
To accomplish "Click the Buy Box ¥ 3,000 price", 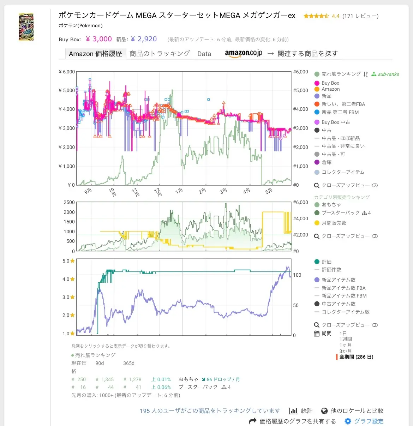I will click(99, 39).
